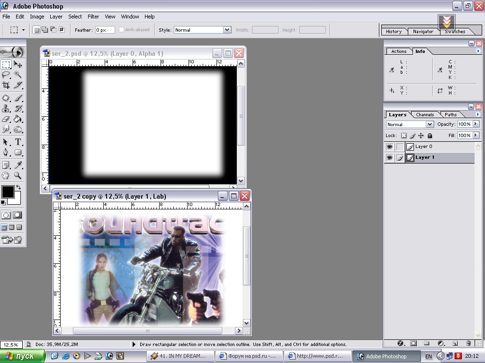Select the Eyedropper tool

coord(18,165)
